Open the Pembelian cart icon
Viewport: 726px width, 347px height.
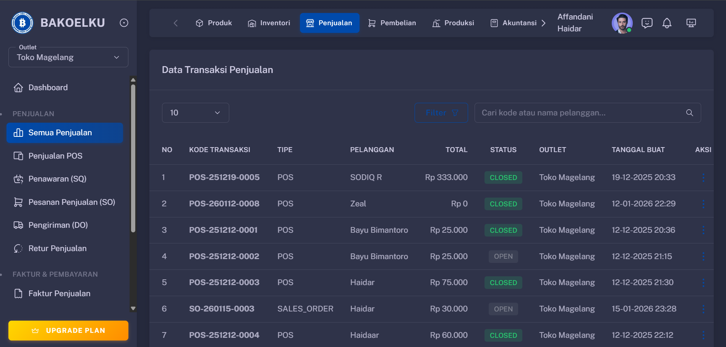[x=371, y=23]
